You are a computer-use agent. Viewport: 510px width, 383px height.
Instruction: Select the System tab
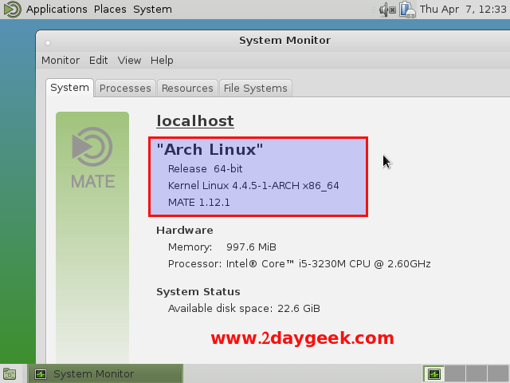pos(69,88)
